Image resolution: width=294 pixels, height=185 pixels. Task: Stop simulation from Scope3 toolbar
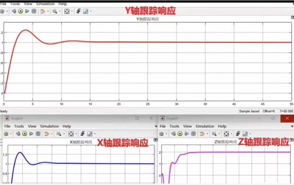(x=38, y=134)
